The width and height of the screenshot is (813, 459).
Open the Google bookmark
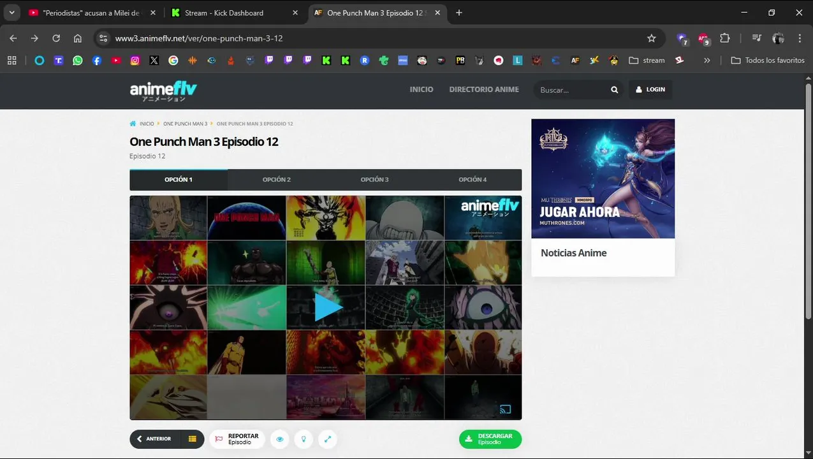173,61
